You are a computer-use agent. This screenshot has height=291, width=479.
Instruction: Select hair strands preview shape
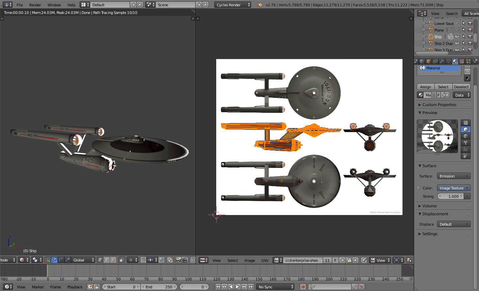tap(466, 149)
